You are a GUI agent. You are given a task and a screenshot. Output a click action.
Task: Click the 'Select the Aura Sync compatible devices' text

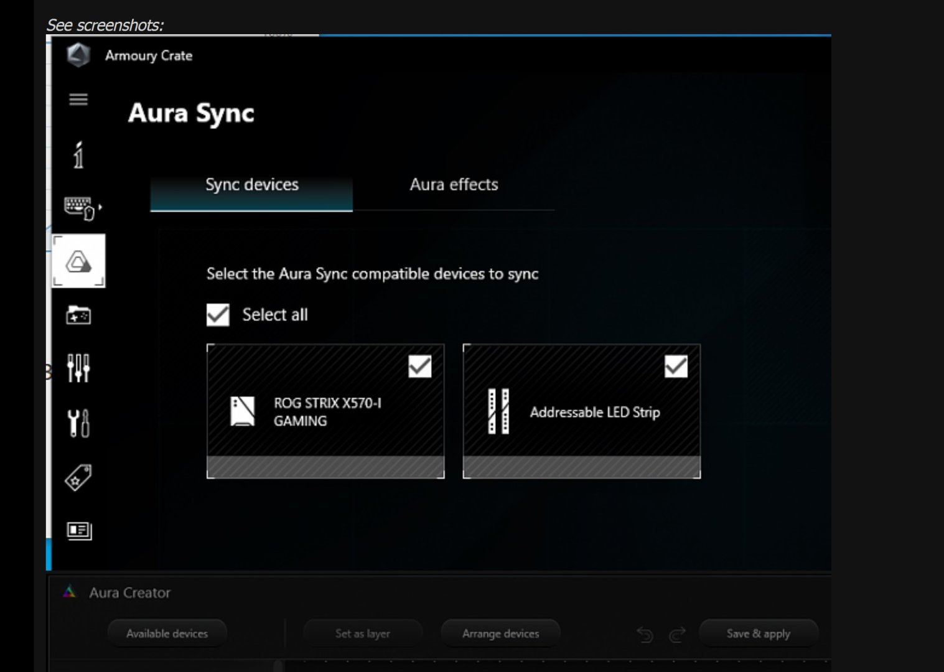372,274
